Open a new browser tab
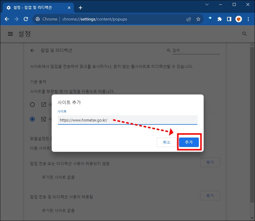Screen dimensions: 255x221 tap(80, 8)
